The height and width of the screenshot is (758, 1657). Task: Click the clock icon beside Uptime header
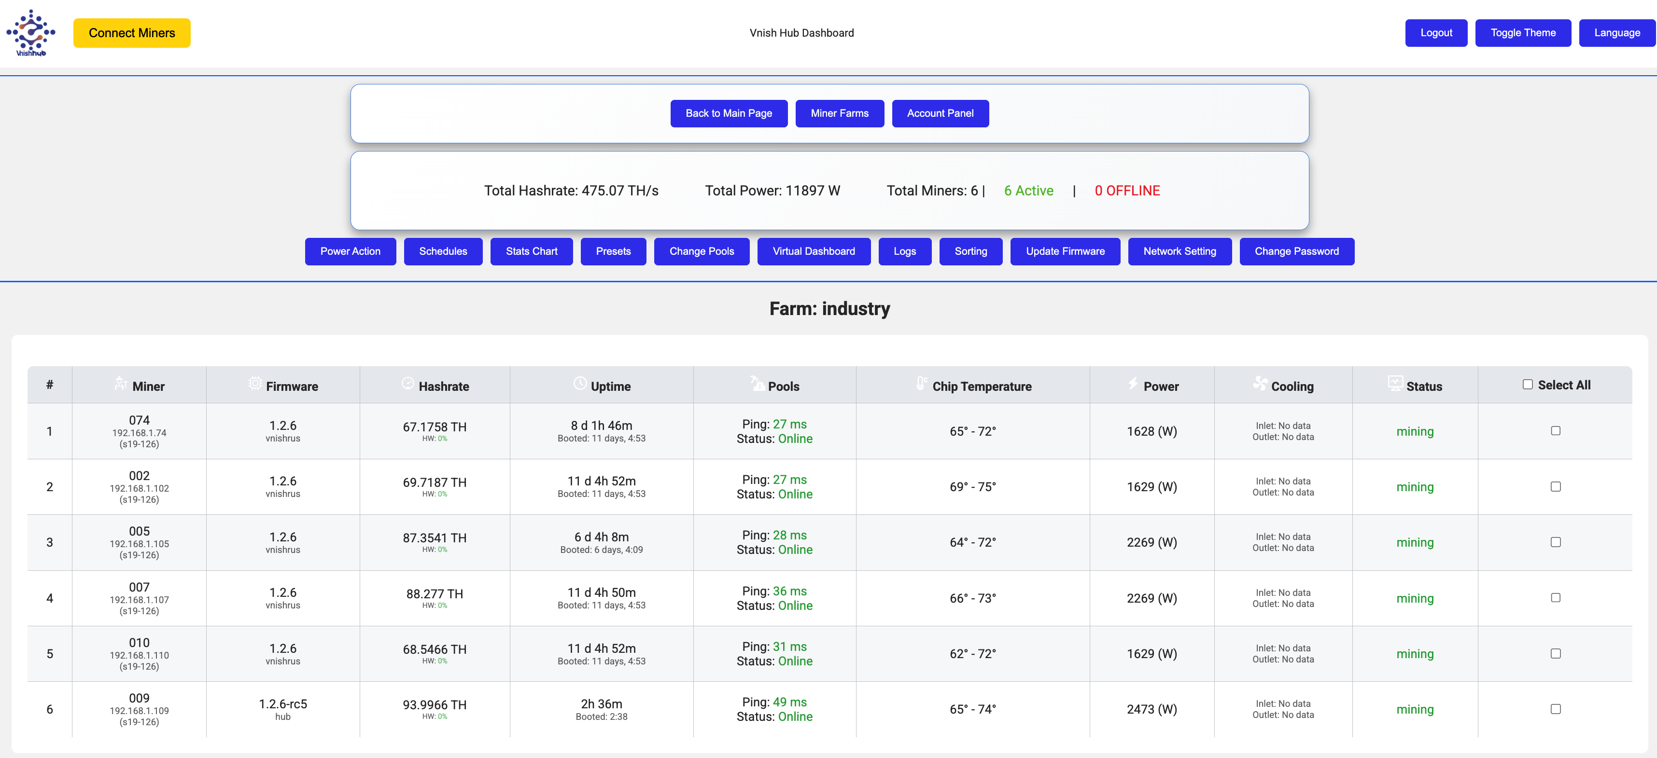pos(579,384)
